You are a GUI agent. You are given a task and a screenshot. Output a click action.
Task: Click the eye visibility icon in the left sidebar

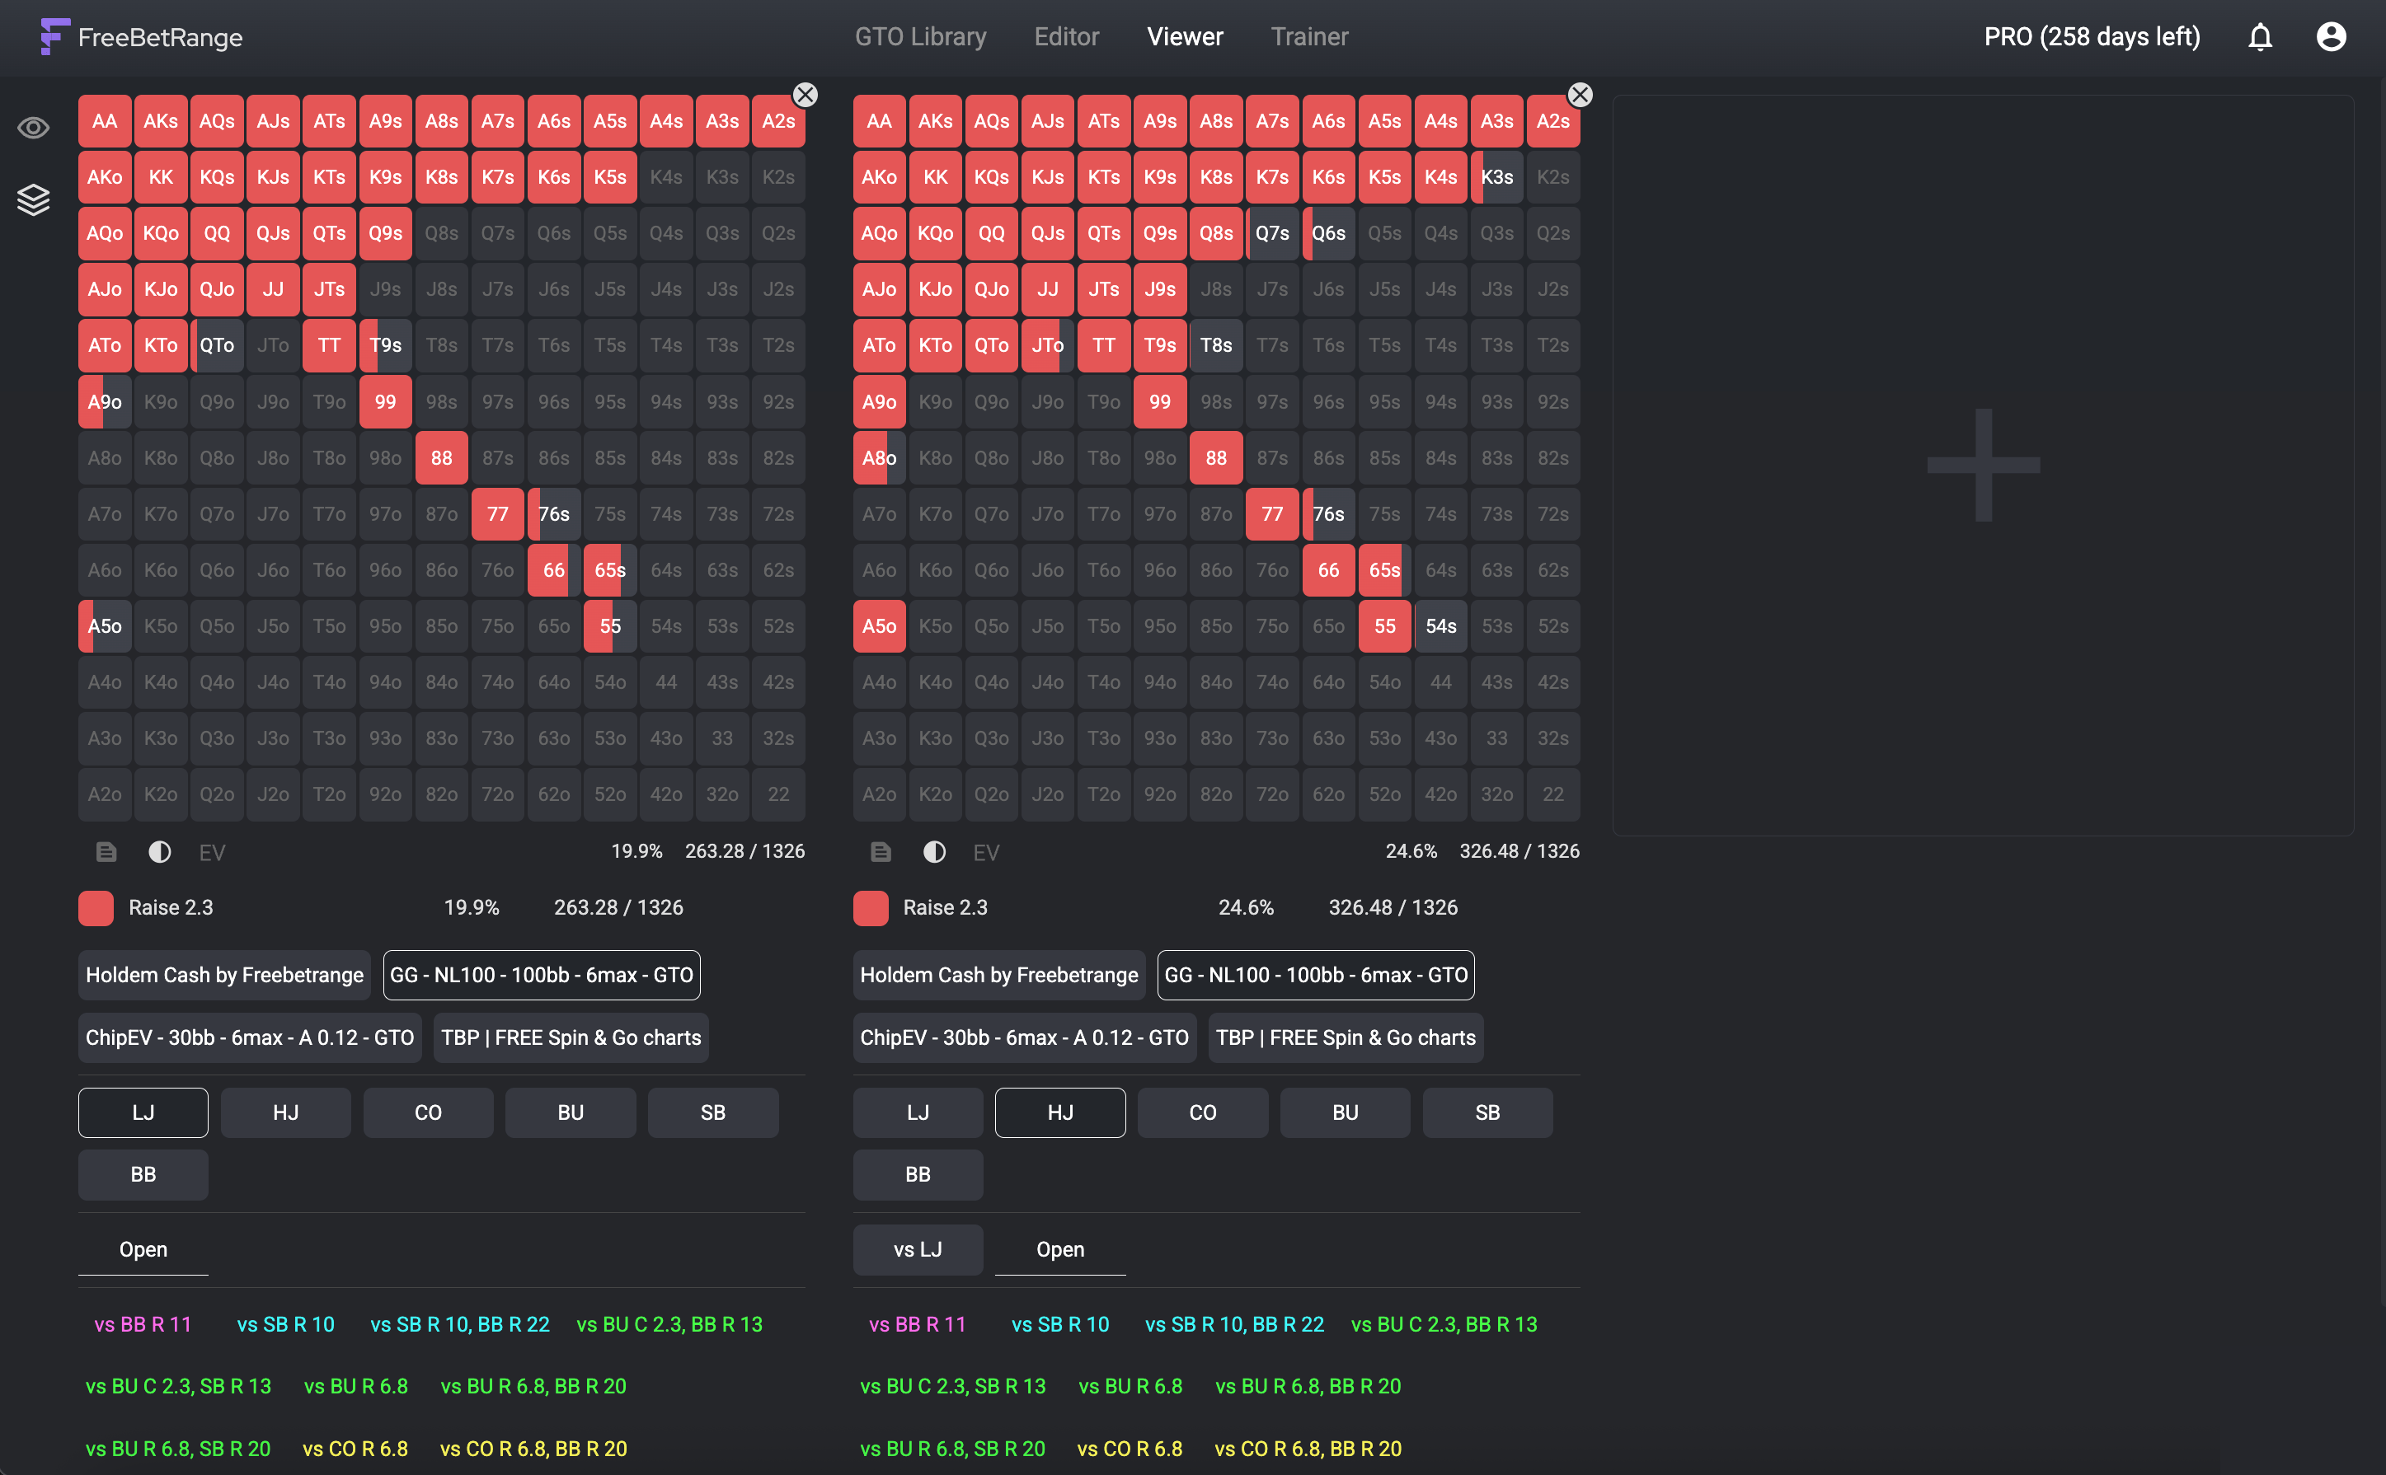pyautogui.click(x=32, y=127)
